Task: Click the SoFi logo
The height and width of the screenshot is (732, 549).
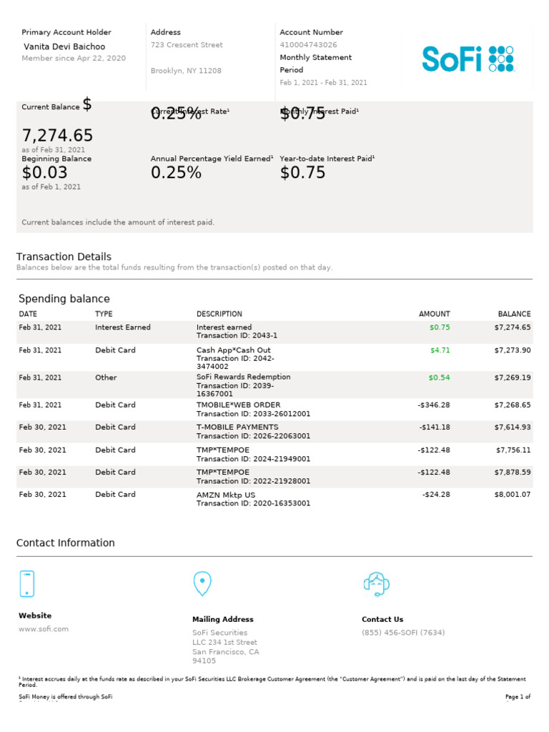Action: point(468,59)
